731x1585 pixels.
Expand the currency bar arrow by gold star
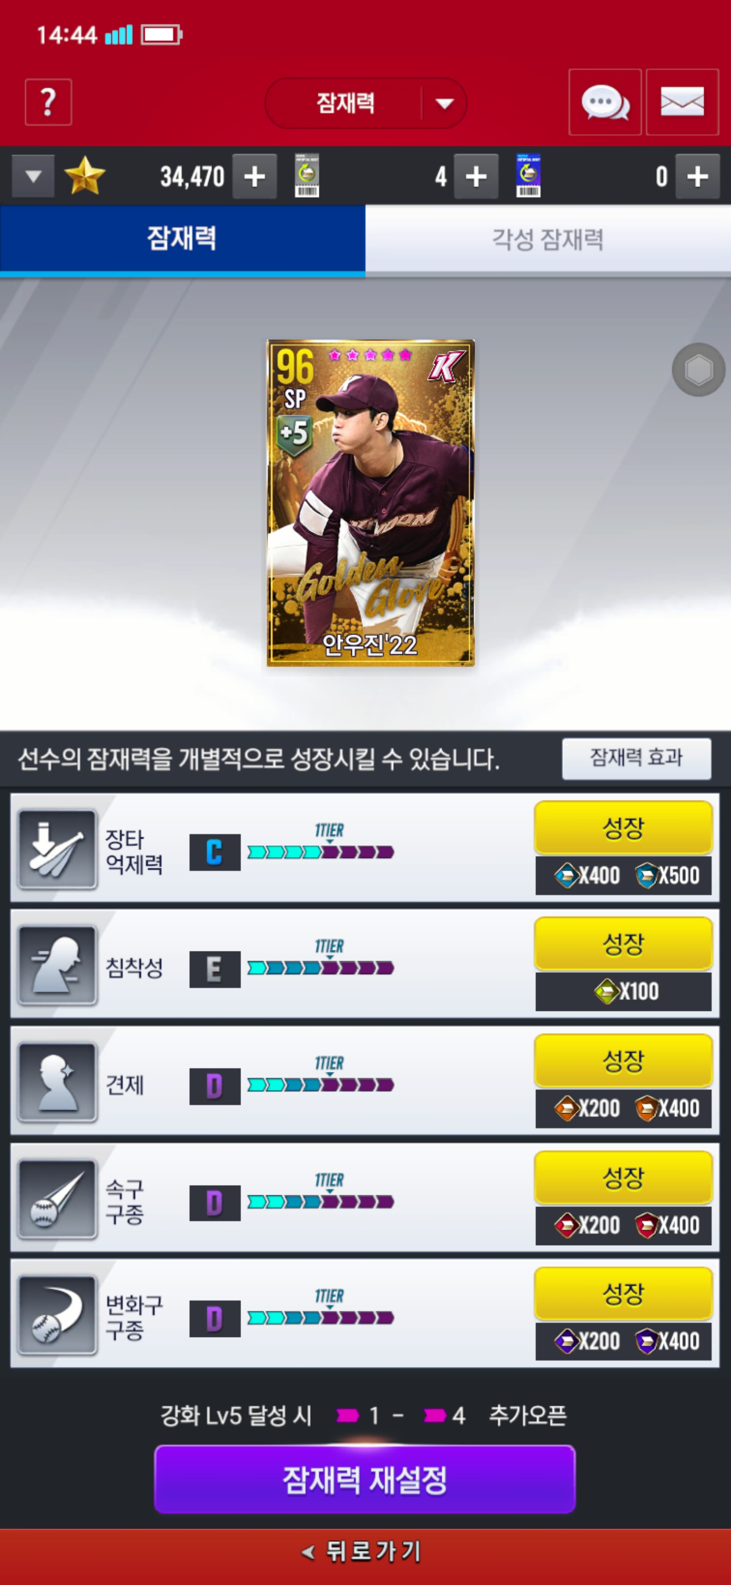click(x=34, y=177)
